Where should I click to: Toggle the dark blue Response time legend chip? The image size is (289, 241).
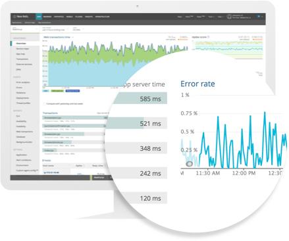[72, 91]
